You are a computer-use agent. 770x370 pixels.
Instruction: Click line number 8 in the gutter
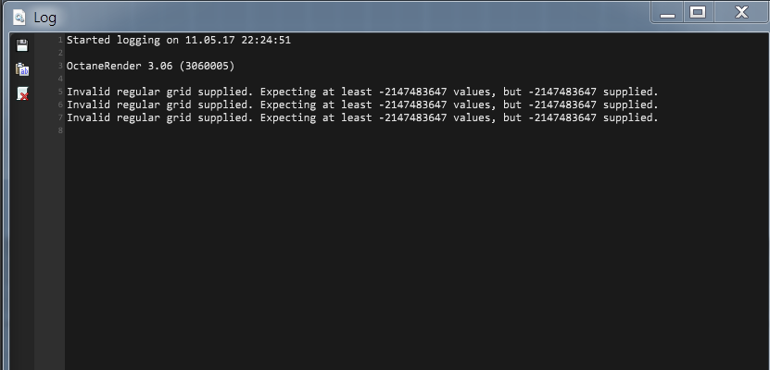59,130
